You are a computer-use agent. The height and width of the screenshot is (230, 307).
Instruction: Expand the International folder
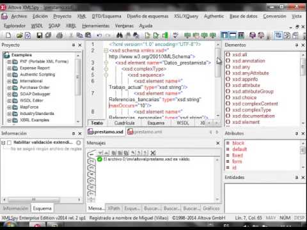(x=9, y=81)
